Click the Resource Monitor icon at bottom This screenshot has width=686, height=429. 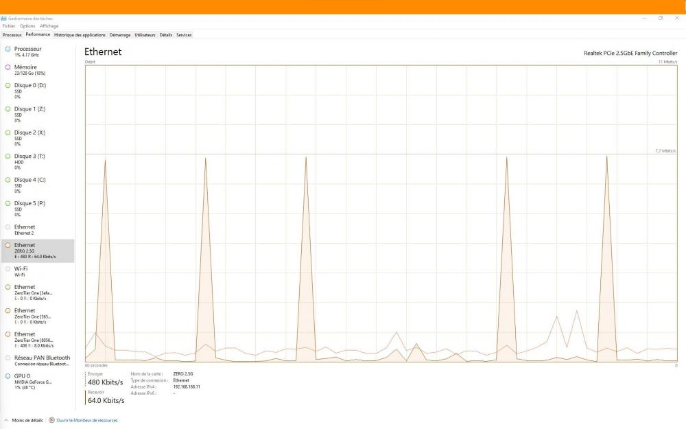tap(52, 420)
